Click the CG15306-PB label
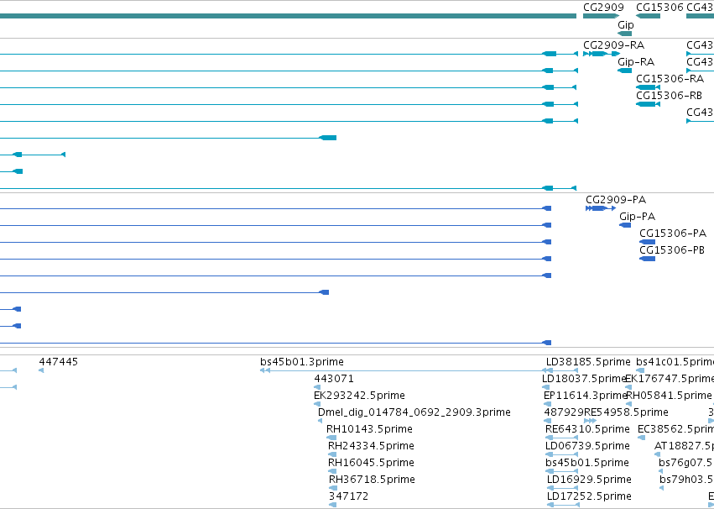The image size is (714, 509). coord(672,250)
